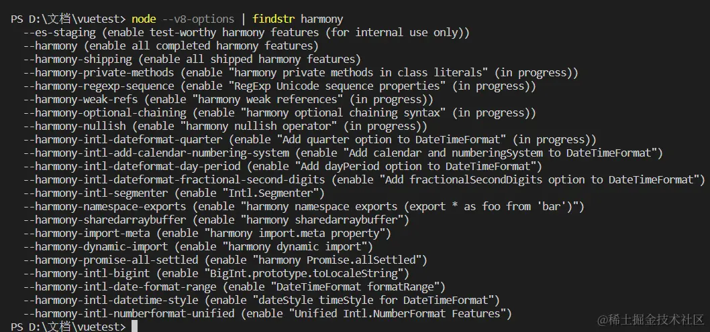Click the --harmony-sharedarraybuffer flag
This screenshot has width=710, height=332.
tap(107, 220)
